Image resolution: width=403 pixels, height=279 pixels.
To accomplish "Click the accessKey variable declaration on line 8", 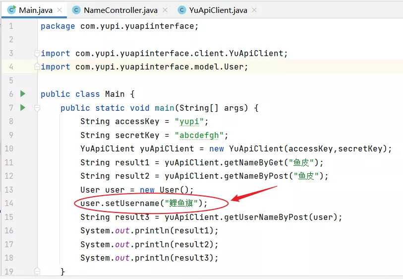I will click(x=137, y=122).
